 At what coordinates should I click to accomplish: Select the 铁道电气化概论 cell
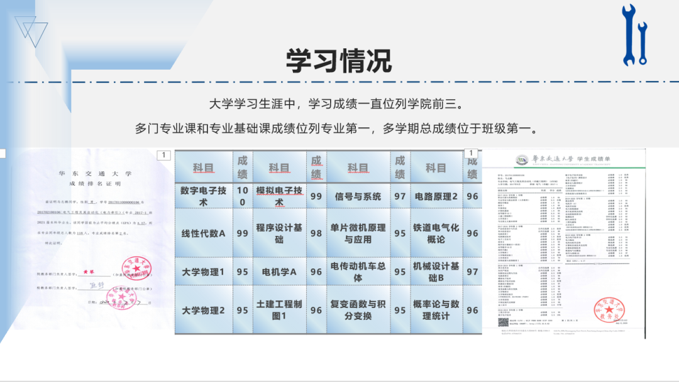(436, 233)
